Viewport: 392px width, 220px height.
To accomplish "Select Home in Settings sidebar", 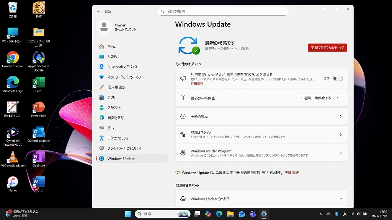I will point(132,46).
